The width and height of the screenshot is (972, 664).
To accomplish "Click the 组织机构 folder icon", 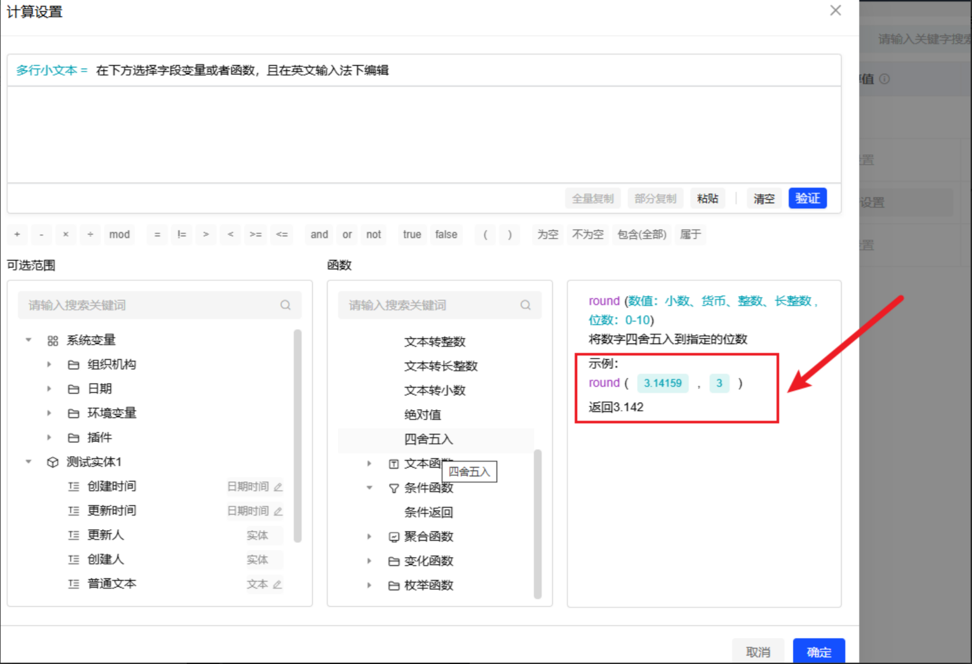I will [x=74, y=365].
